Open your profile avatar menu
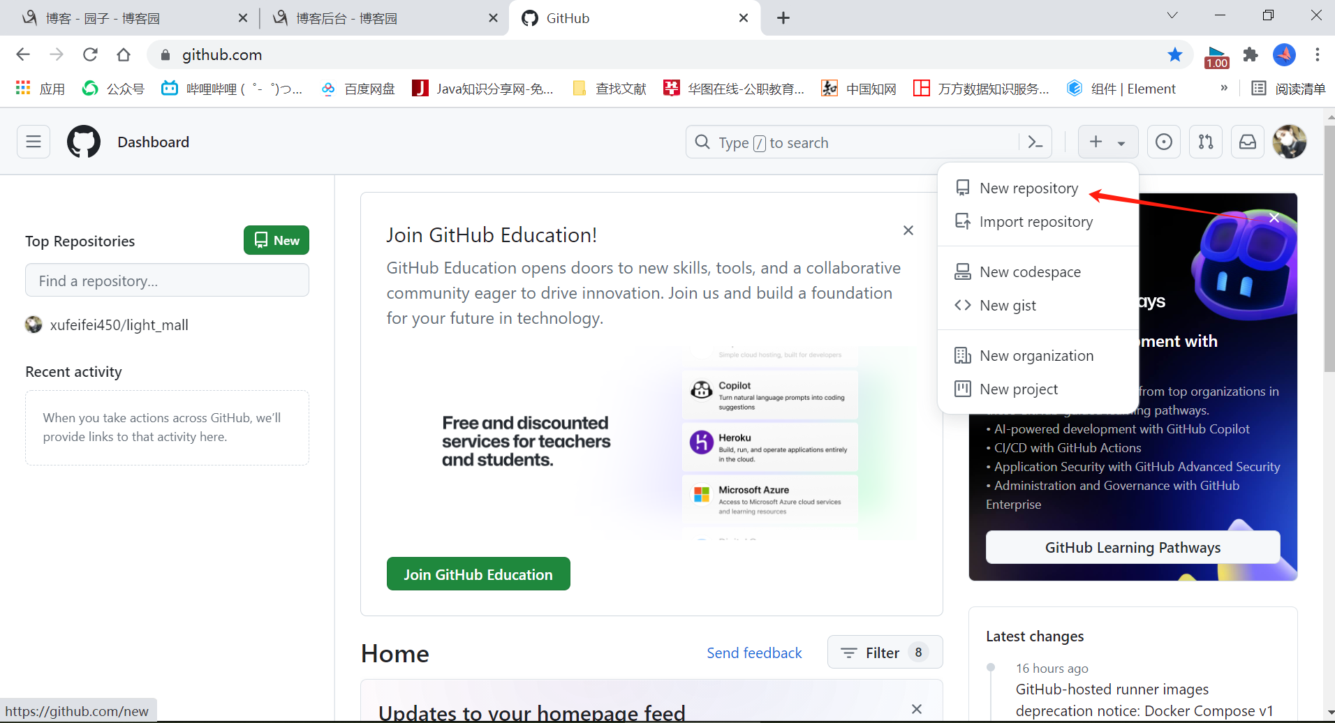The image size is (1335, 723). click(1290, 142)
